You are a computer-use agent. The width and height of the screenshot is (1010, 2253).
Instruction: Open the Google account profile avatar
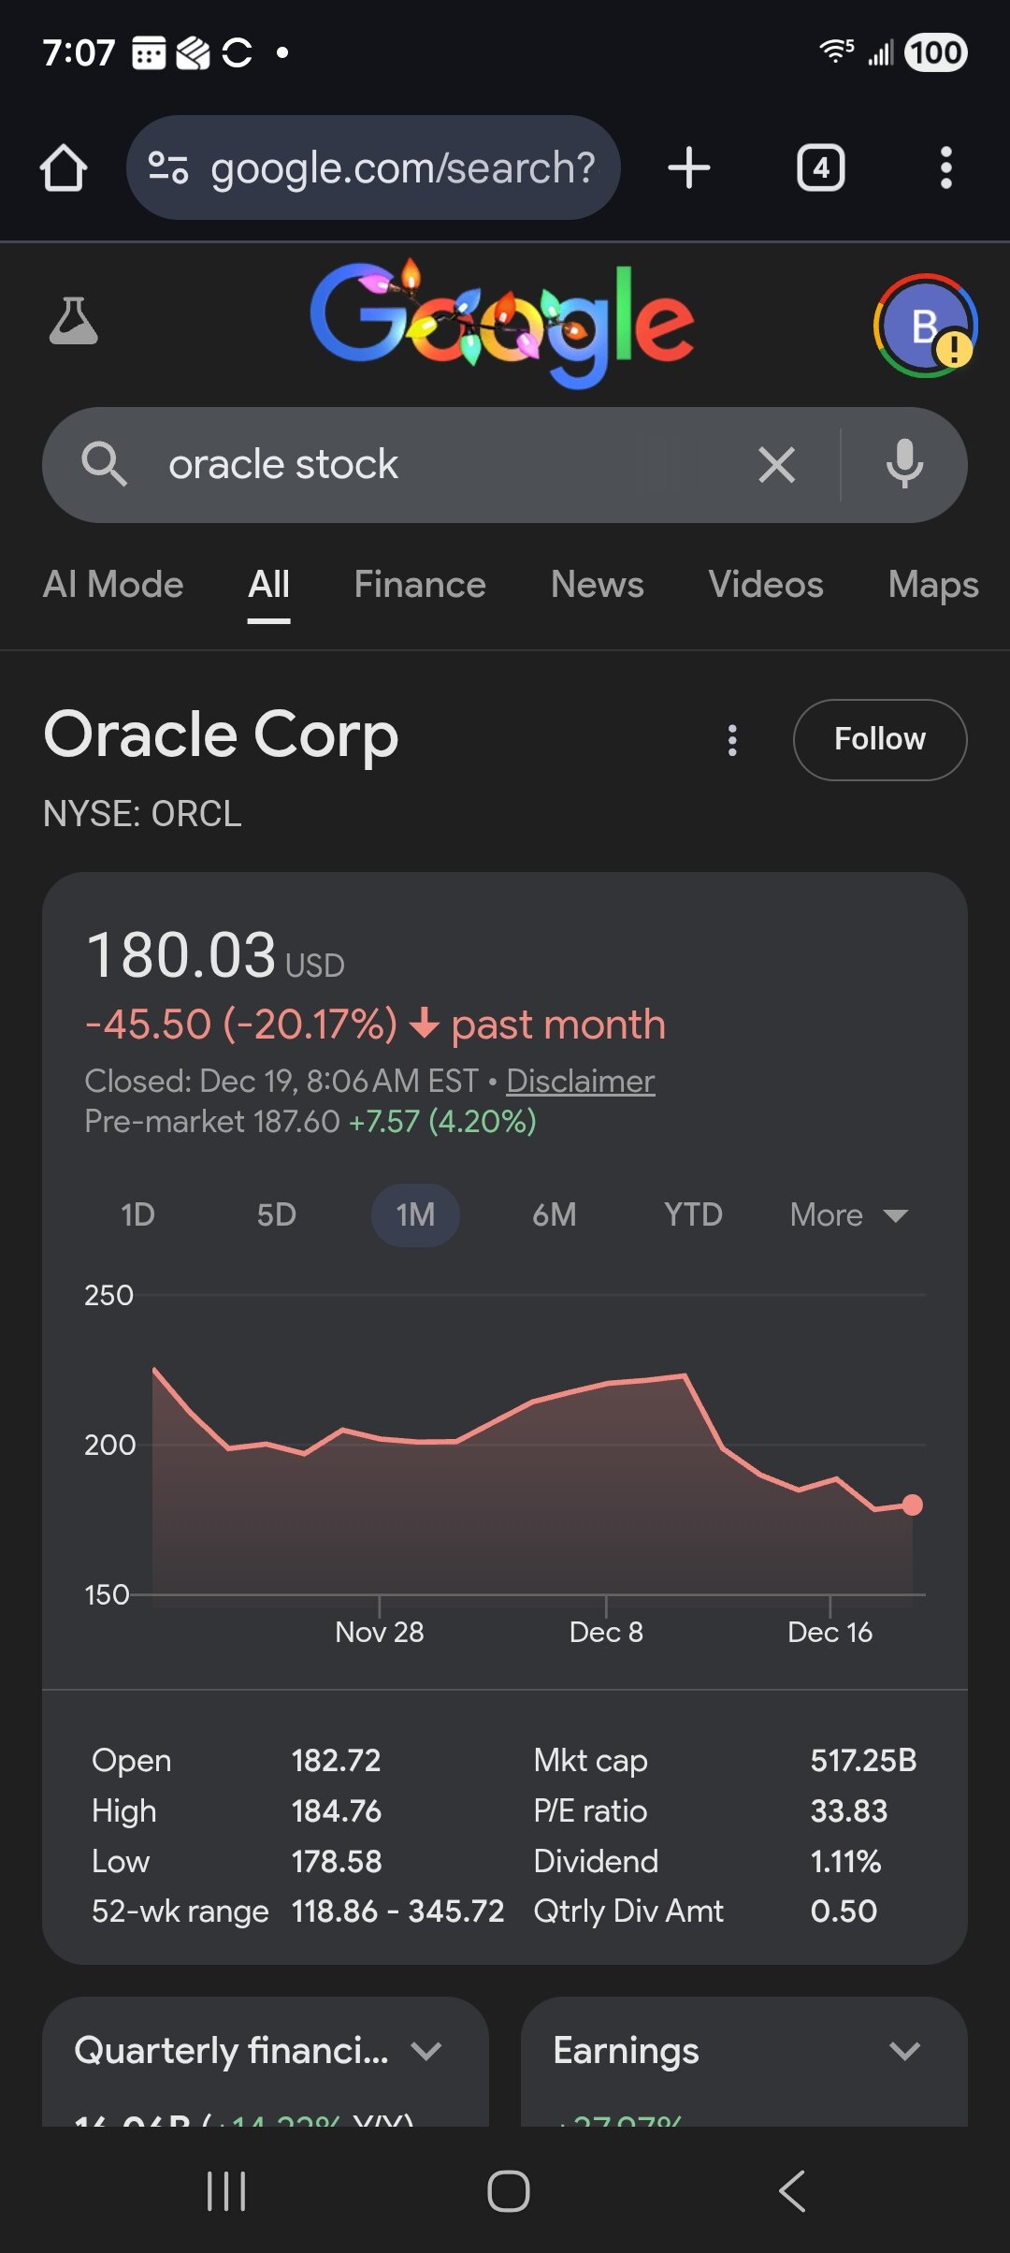point(925,326)
